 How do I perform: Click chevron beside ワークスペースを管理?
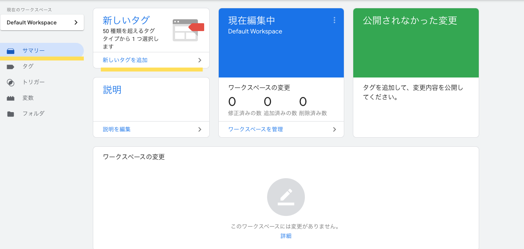tap(334, 129)
